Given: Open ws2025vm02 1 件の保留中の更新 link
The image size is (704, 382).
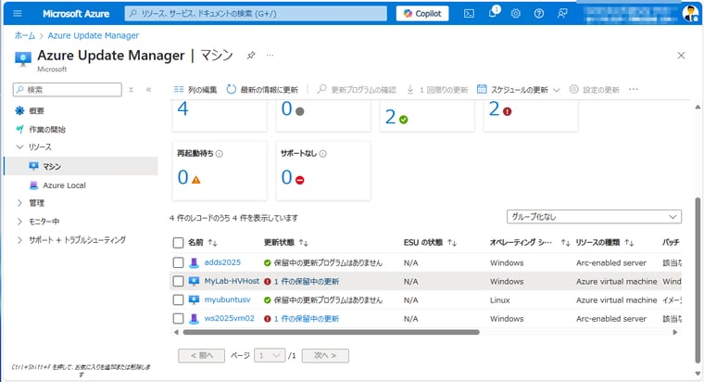Looking at the screenshot, I should click(x=307, y=319).
